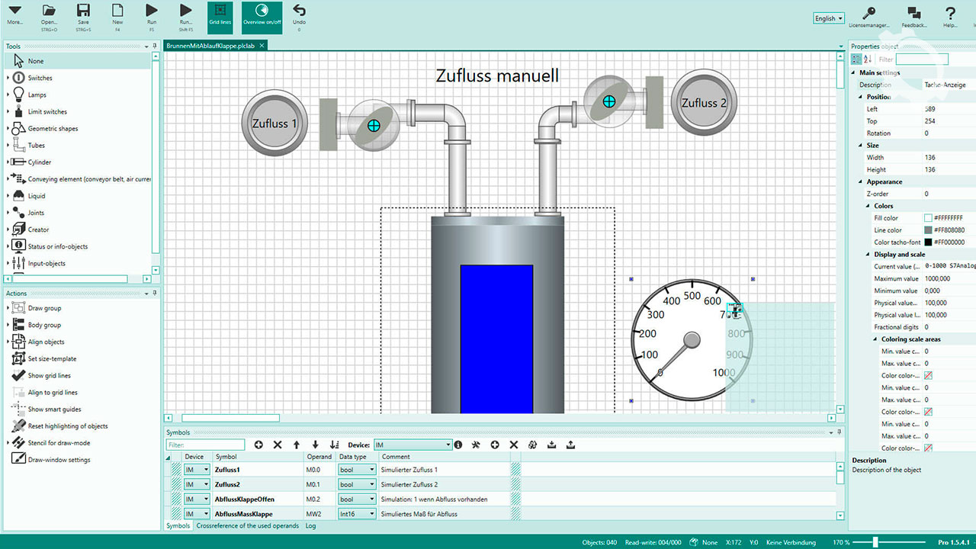This screenshot has height=549, width=976.
Task: Show device info icon
Action: [458, 445]
